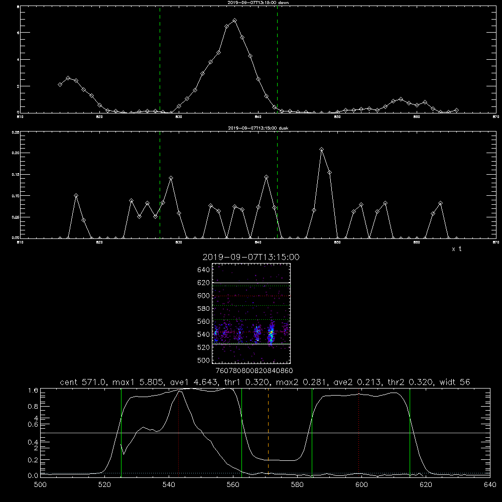Click the '640' label on spectrogram y-axis
Screen dimensions: 502x502
[204, 270]
